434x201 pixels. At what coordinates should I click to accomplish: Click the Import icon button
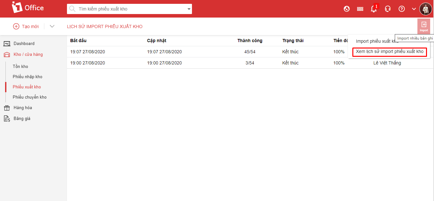click(423, 26)
